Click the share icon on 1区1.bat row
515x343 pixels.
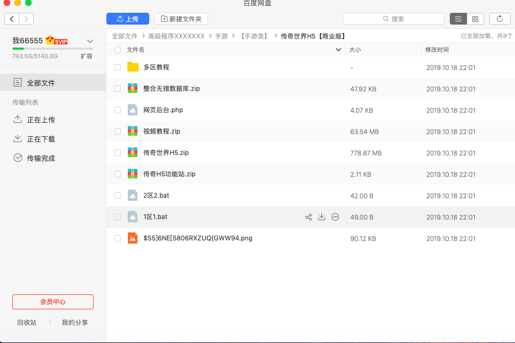click(x=309, y=217)
